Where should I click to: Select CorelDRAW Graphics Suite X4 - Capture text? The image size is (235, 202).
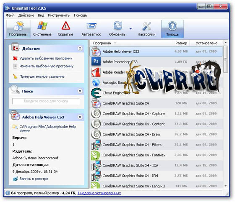(x=133, y=114)
